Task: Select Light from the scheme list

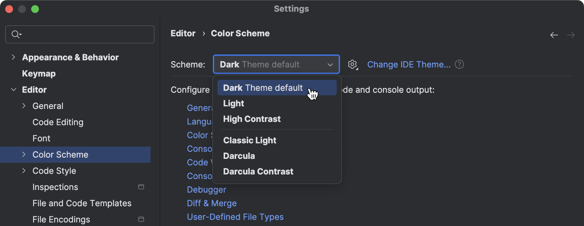Action: 233,103
